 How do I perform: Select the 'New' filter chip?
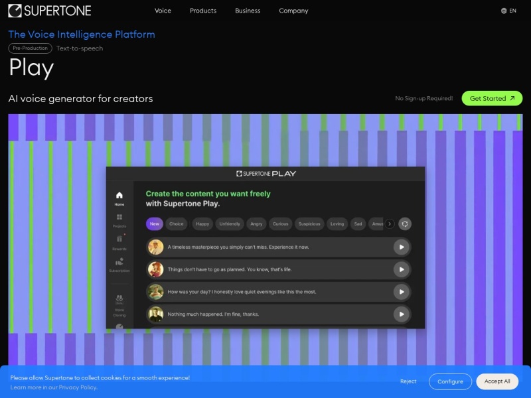pyautogui.click(x=155, y=224)
